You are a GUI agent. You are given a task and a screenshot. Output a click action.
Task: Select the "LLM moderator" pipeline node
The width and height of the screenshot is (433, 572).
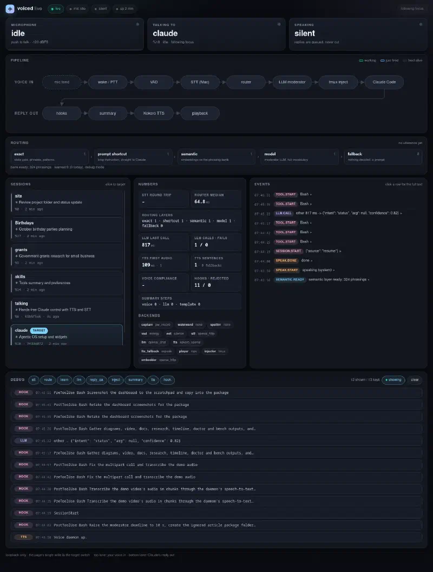[x=292, y=82]
